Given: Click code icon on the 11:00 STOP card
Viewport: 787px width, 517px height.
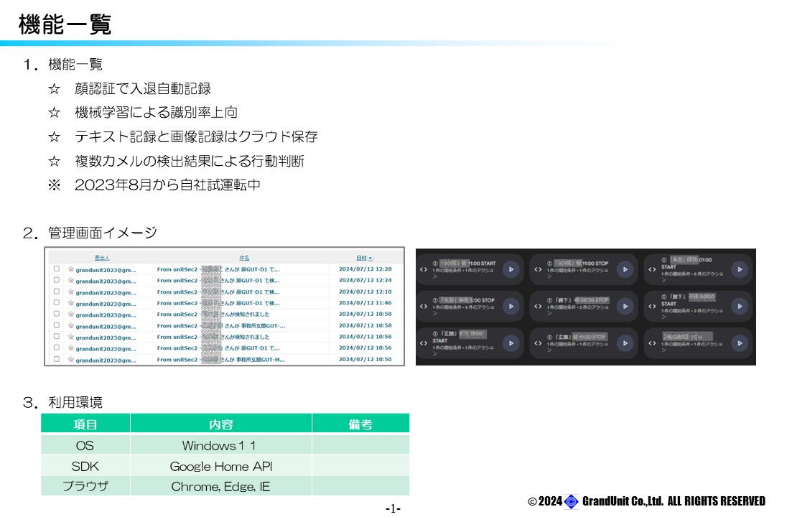Looking at the screenshot, I should pyautogui.click(x=539, y=269).
